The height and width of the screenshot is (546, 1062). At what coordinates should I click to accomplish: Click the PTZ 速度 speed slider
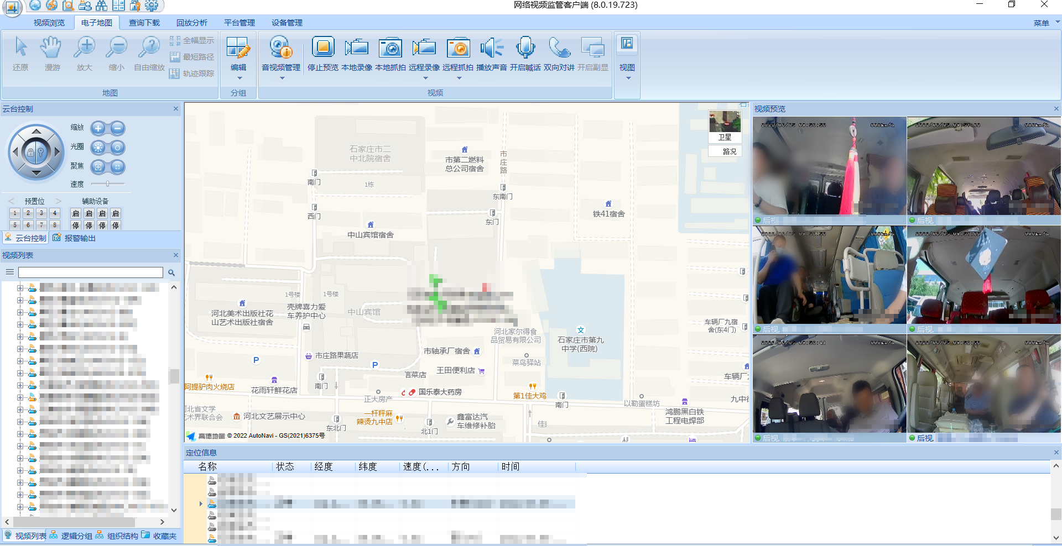click(x=108, y=183)
